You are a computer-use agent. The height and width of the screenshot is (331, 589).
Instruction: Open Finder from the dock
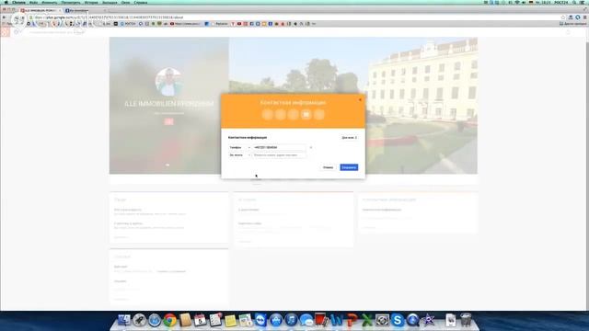[x=124, y=320]
